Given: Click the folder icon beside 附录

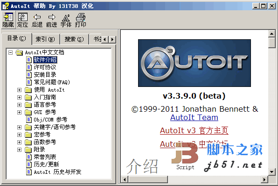Looking at the screenshot, I should pyautogui.click(x=28, y=150).
